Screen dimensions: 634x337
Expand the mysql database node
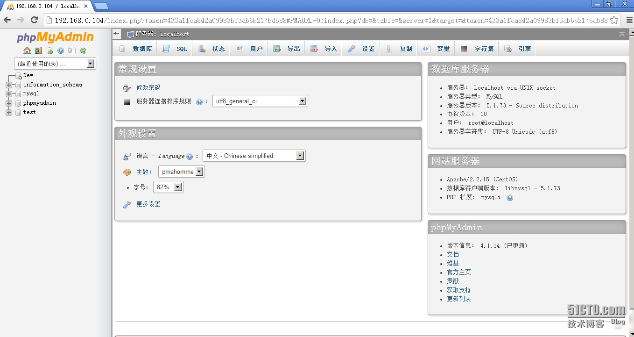tap(9, 94)
